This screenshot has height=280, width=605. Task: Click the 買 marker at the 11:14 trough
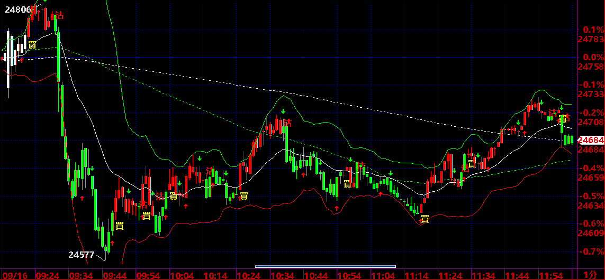425,219
